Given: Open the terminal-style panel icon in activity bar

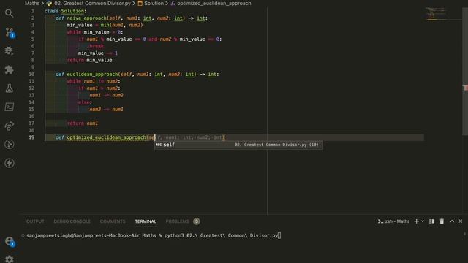Looking at the screenshot, I should 10,107.
